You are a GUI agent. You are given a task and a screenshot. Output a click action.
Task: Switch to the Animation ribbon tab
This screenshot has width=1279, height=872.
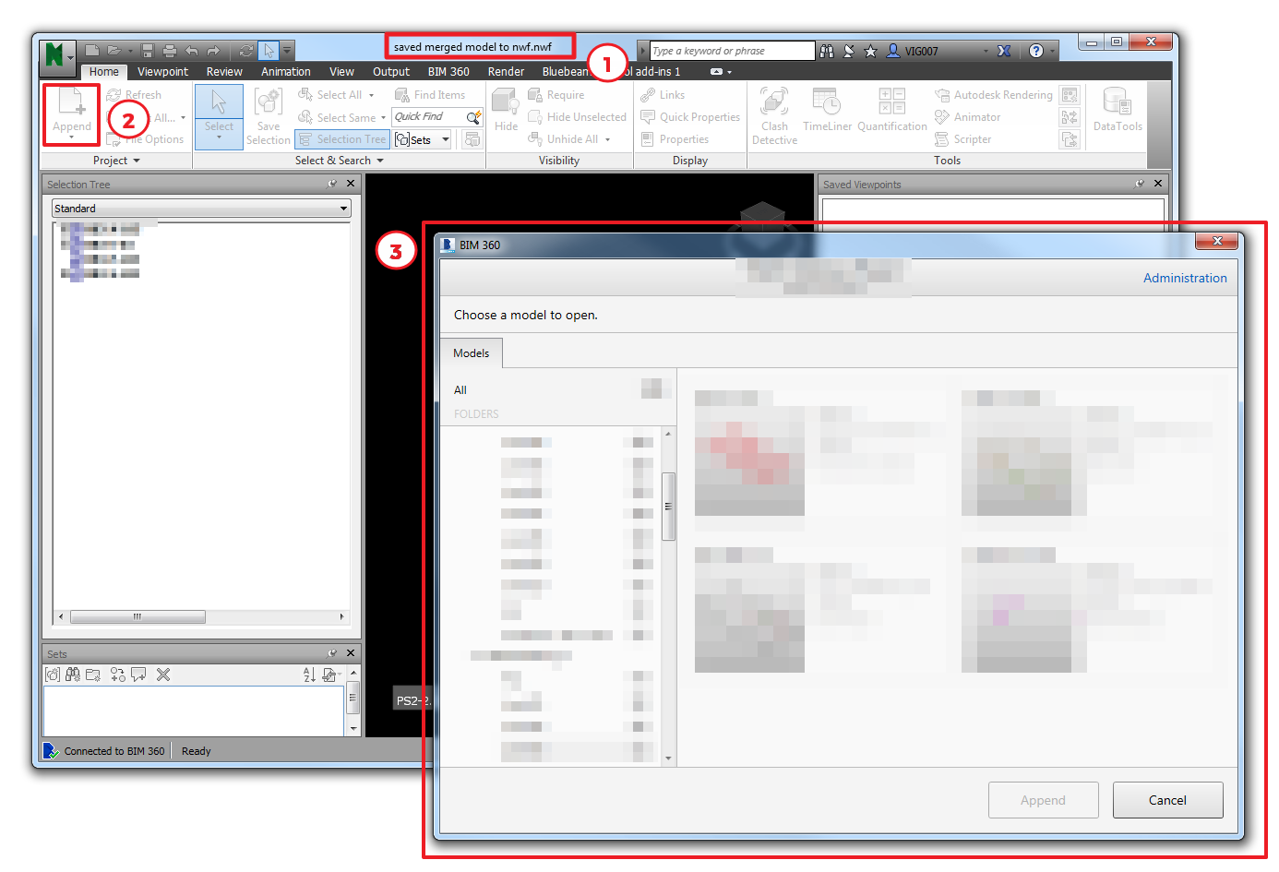pos(286,72)
